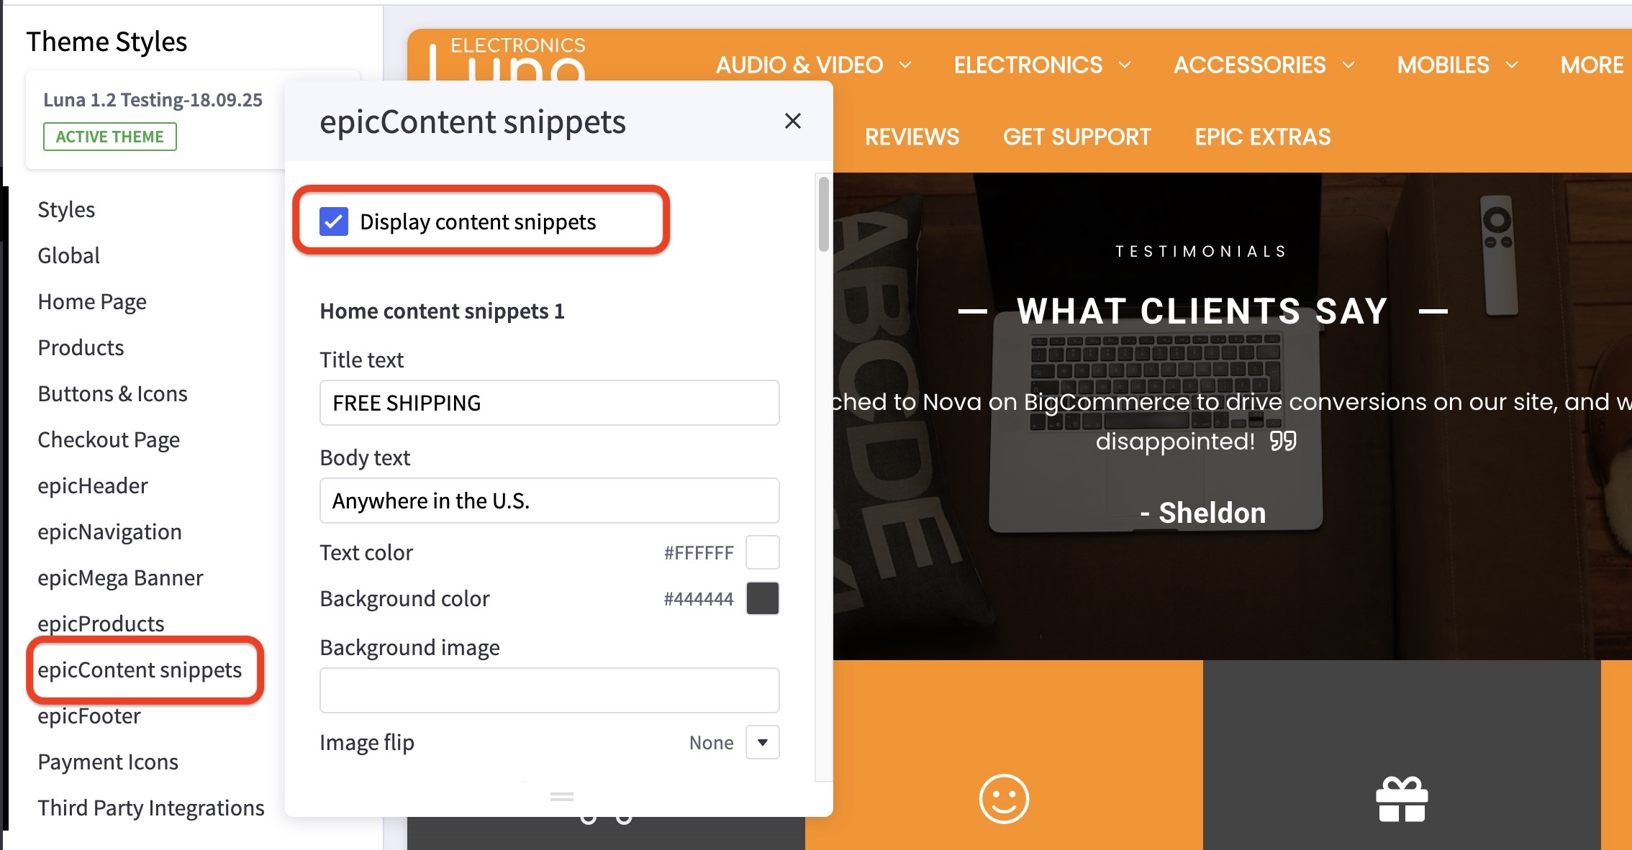The width and height of the screenshot is (1632, 850).
Task: Open the Payment Icons section
Action: point(108,762)
